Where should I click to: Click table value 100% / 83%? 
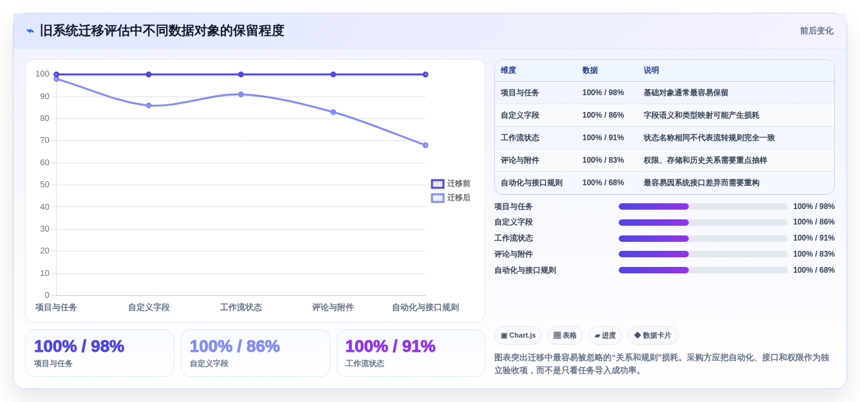click(603, 161)
